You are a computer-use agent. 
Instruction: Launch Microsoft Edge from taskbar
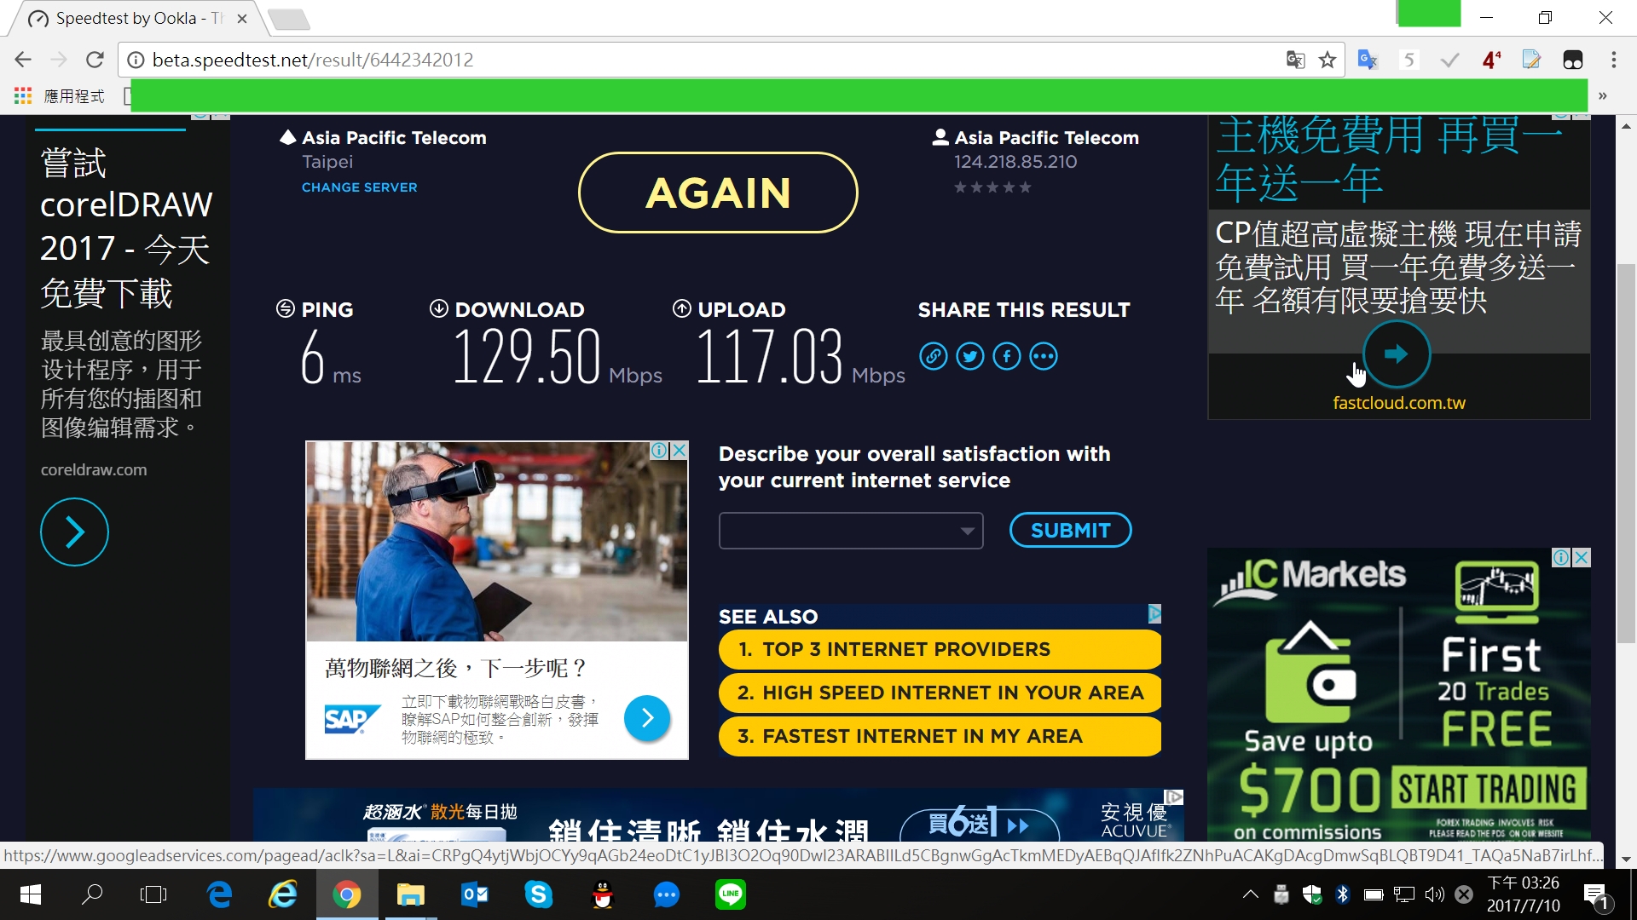coord(219,894)
